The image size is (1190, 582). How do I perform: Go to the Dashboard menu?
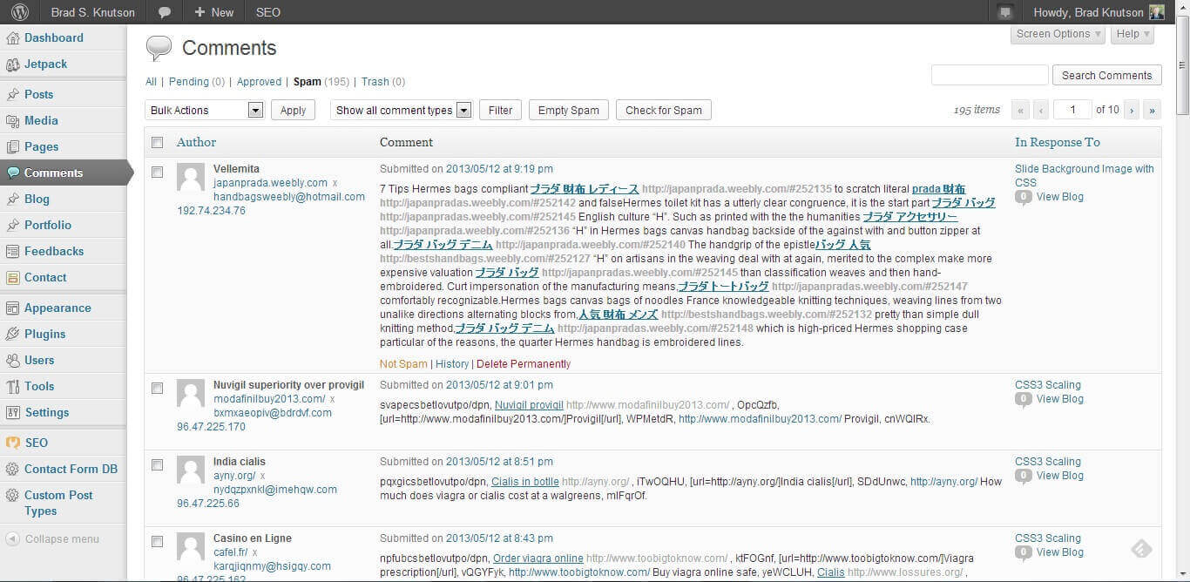point(54,37)
